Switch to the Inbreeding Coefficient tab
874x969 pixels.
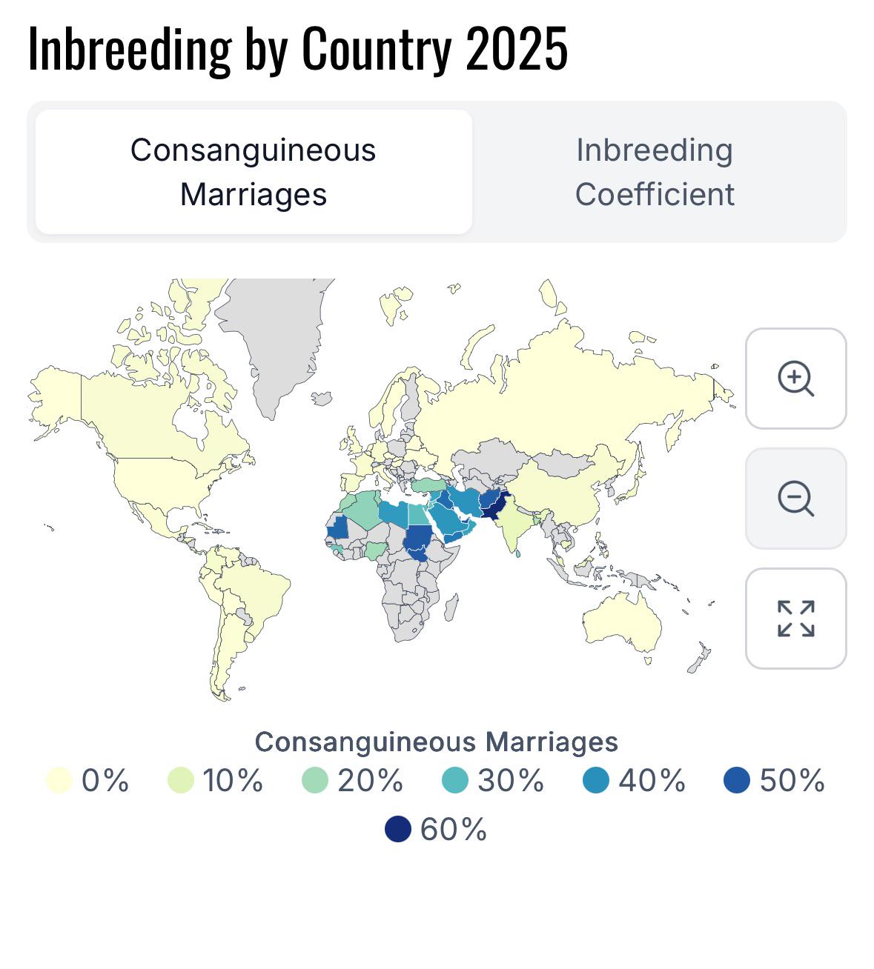point(655,172)
